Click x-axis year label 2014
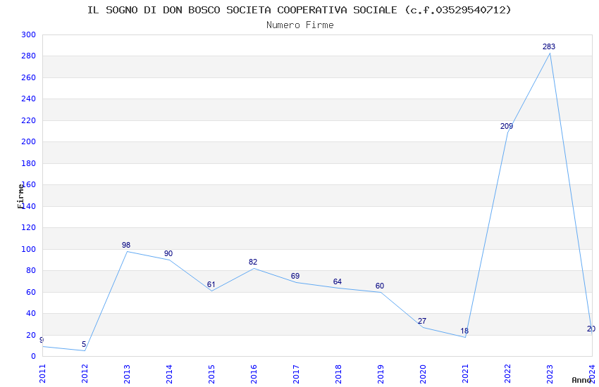This screenshot has width=599, height=387. tap(169, 374)
